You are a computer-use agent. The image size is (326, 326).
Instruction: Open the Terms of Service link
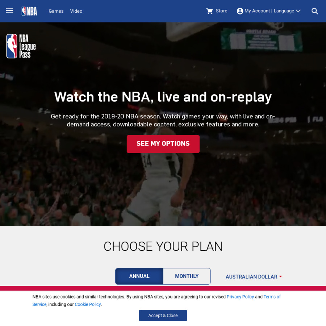pyautogui.click(x=272, y=297)
